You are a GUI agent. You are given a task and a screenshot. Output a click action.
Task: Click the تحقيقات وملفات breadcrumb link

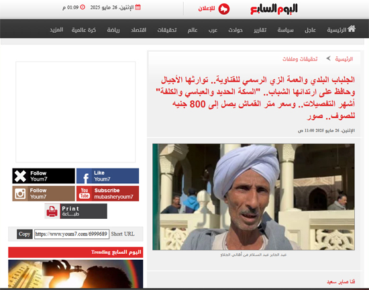(x=300, y=59)
